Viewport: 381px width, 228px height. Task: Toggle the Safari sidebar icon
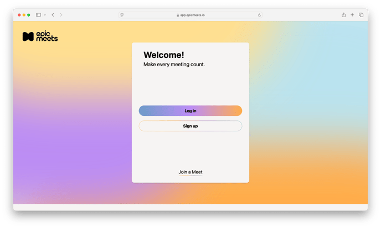[x=38, y=15]
